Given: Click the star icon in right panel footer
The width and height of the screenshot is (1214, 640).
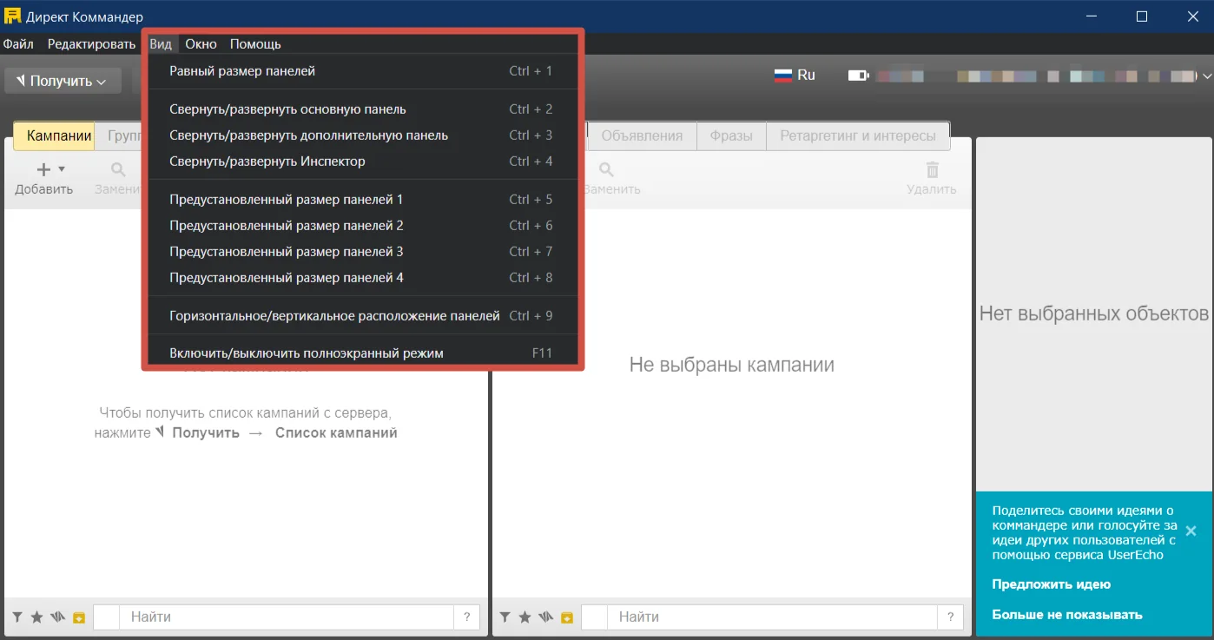Looking at the screenshot, I should [x=525, y=617].
